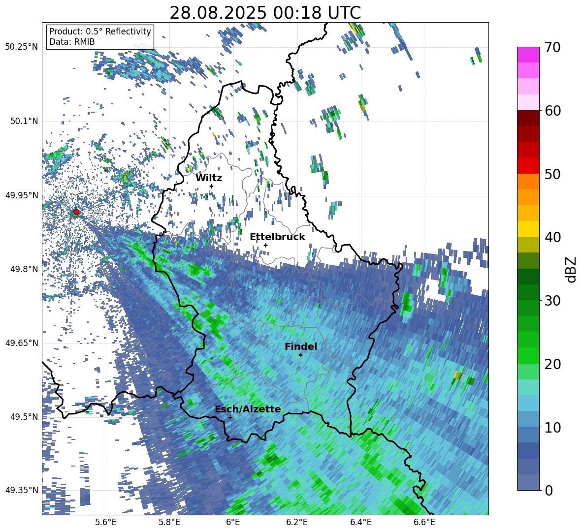Click the 5.6°E longitude label
The image size is (583, 532).
pyautogui.click(x=106, y=522)
